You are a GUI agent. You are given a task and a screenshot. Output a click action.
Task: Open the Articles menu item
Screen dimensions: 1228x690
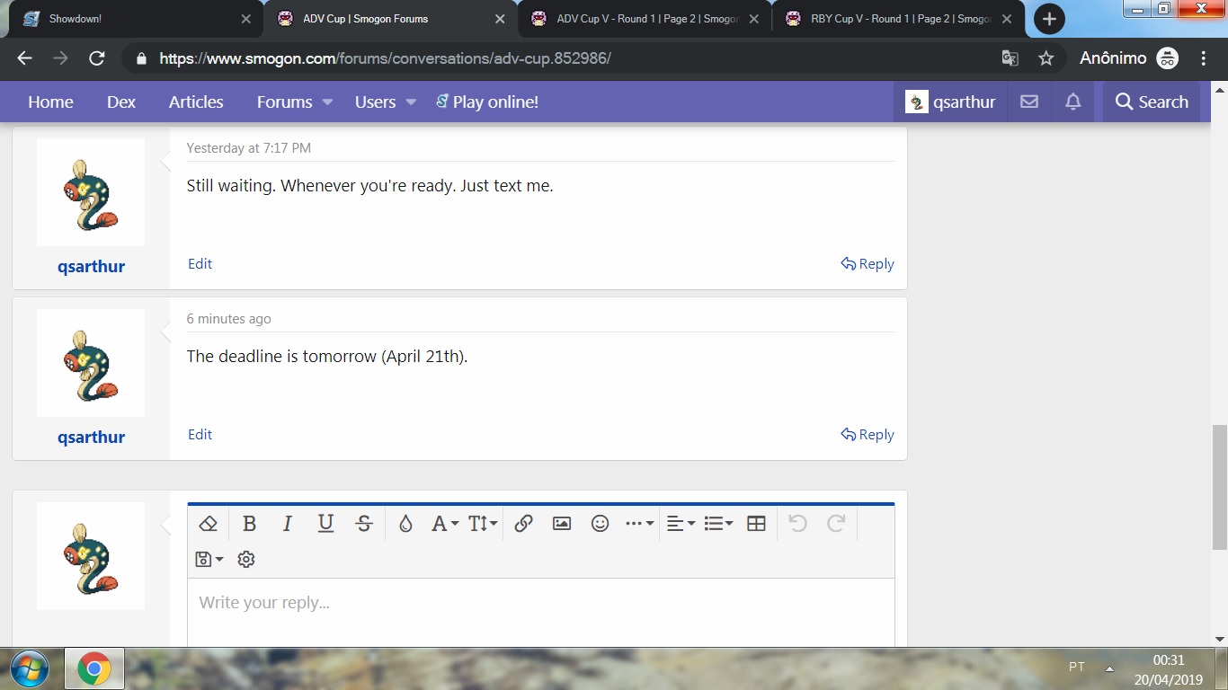[196, 102]
